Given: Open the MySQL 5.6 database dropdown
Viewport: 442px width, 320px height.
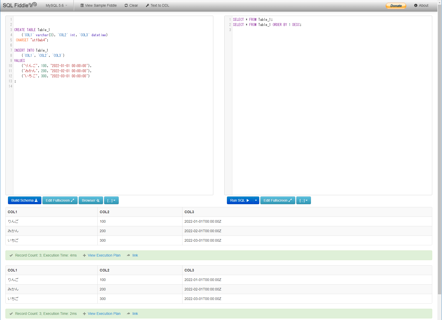Looking at the screenshot, I should point(56,5).
